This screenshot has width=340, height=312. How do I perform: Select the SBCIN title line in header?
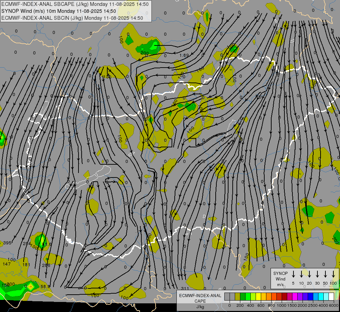point(72,18)
